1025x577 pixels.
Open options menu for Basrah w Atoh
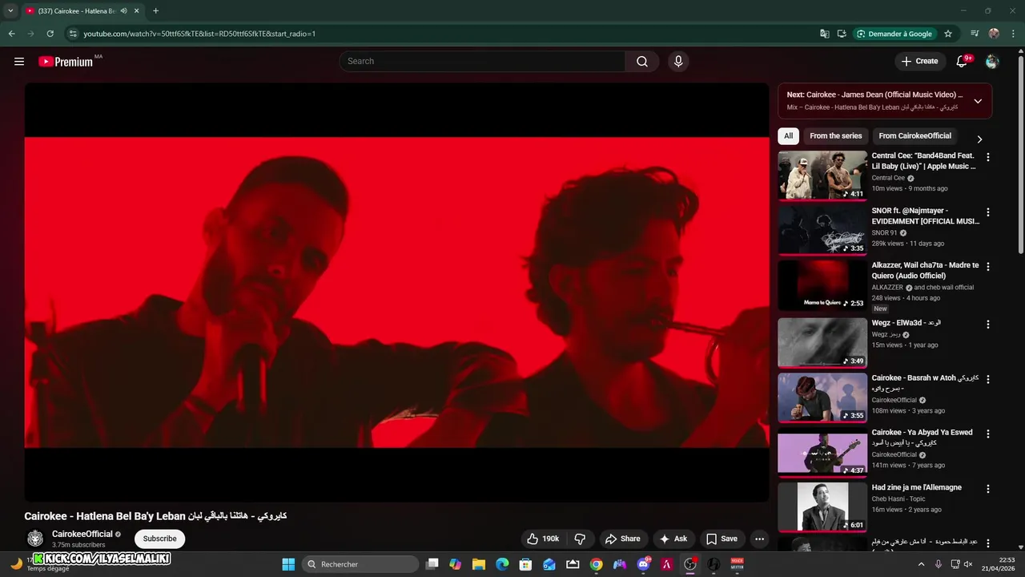(987, 379)
